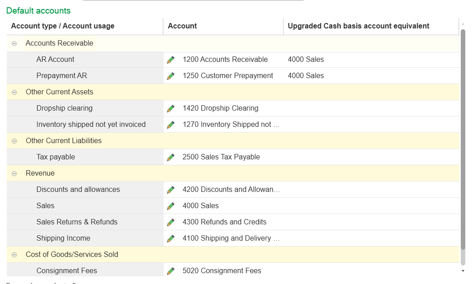The height and width of the screenshot is (284, 473).
Task: Edit the 1420 Dropship Clearing account
Action: [170, 108]
